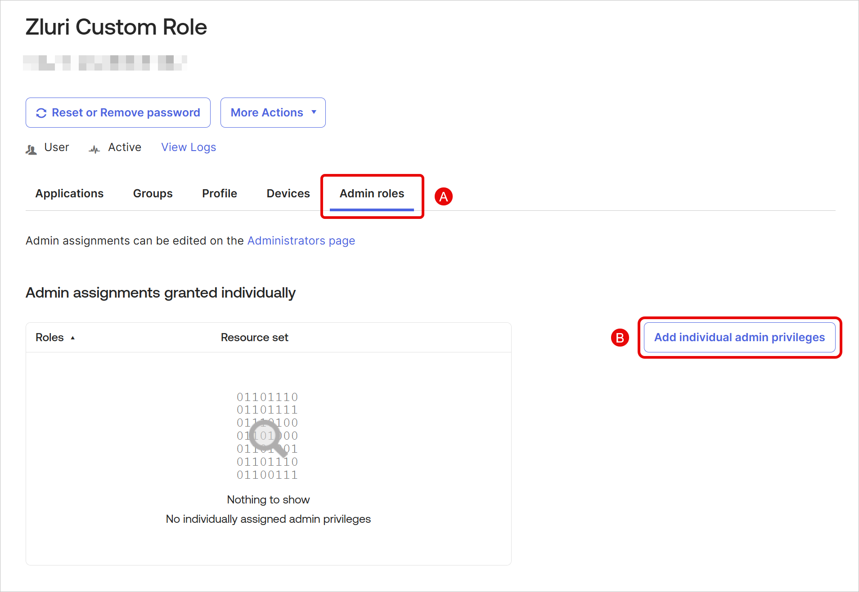Click No individually assigned admin privileges text
Viewport: 859px width, 592px height.
[269, 519]
